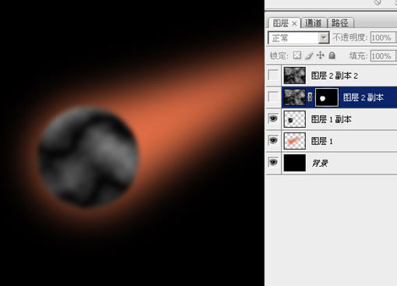The height and width of the screenshot is (286, 397).
Task: Switch to the 通道 tab
Action: click(314, 23)
